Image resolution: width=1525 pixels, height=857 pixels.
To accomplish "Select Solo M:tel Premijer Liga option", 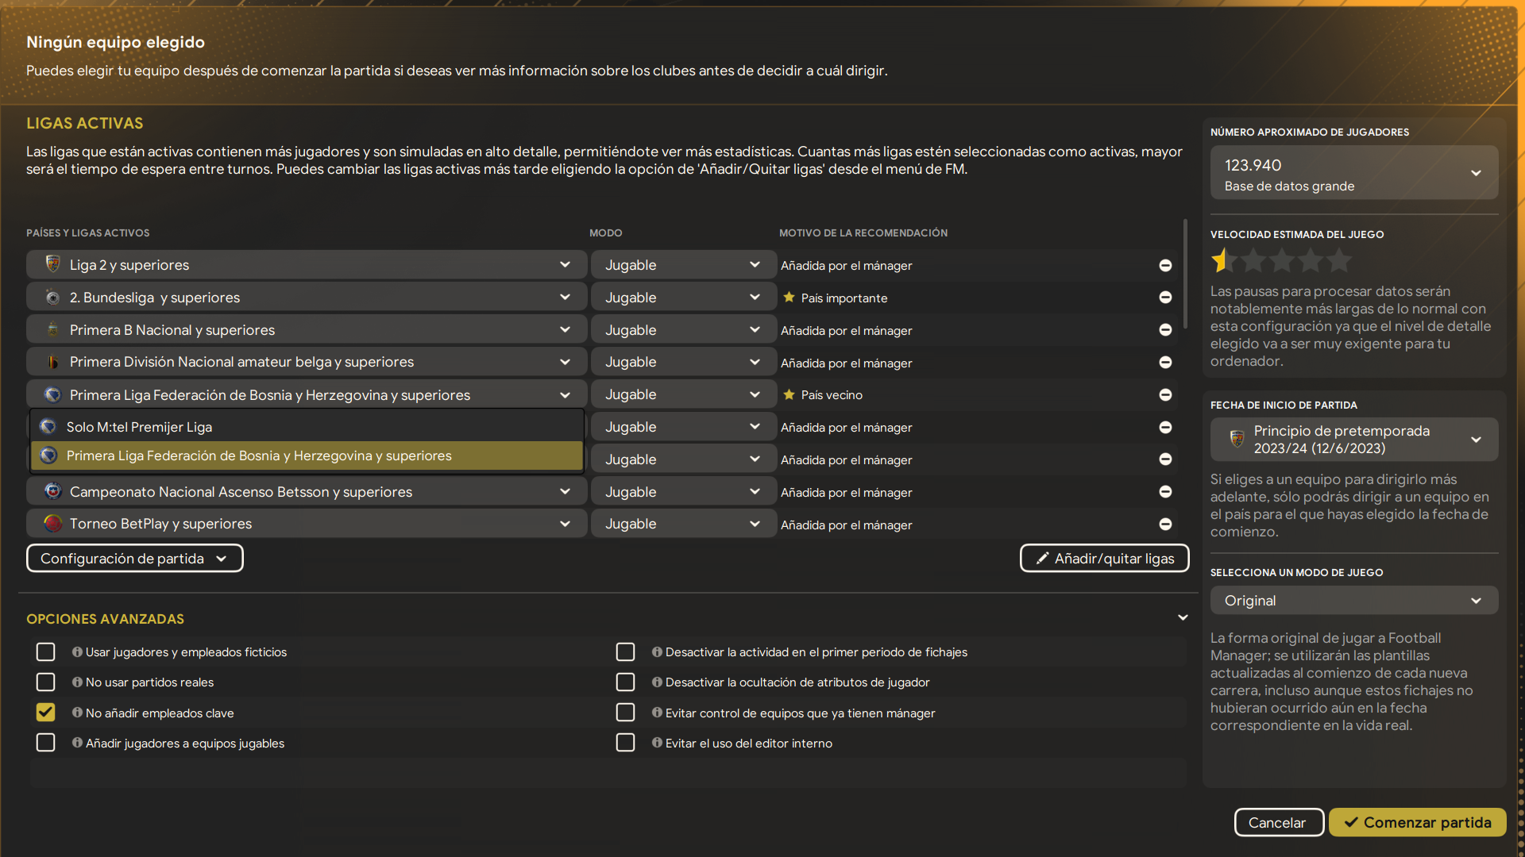I will (307, 427).
